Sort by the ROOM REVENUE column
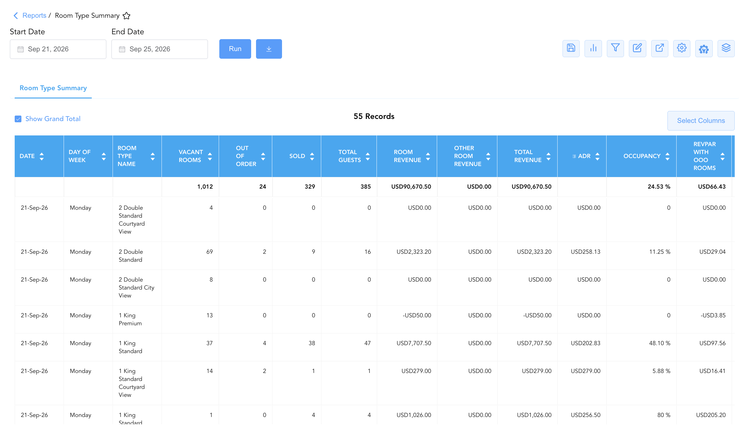Screen dimensions: 739x428 [428, 156]
